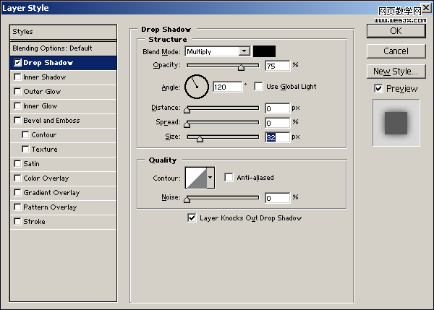
Task: Click the Size value field
Action: pos(277,137)
